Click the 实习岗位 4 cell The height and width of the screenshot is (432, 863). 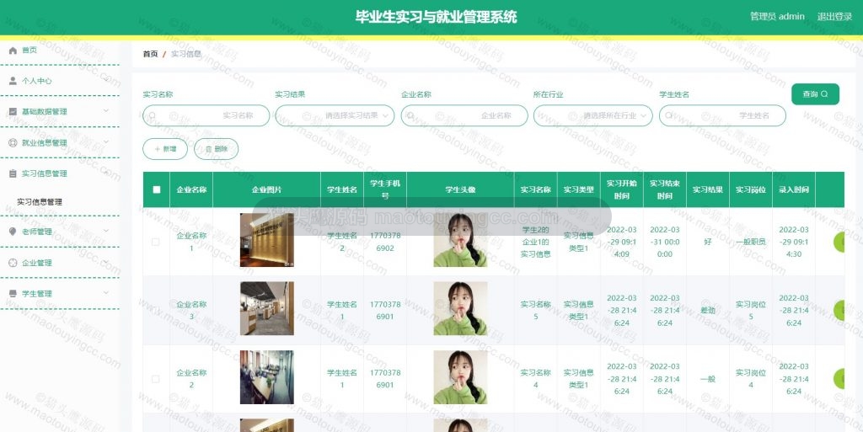click(x=751, y=379)
